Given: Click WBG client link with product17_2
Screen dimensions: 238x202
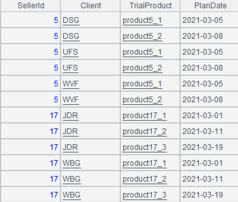Looking at the screenshot, I should (x=72, y=179).
